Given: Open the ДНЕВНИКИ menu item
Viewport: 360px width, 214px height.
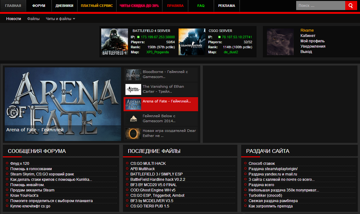Looking at the screenshot, I should 64,6.
